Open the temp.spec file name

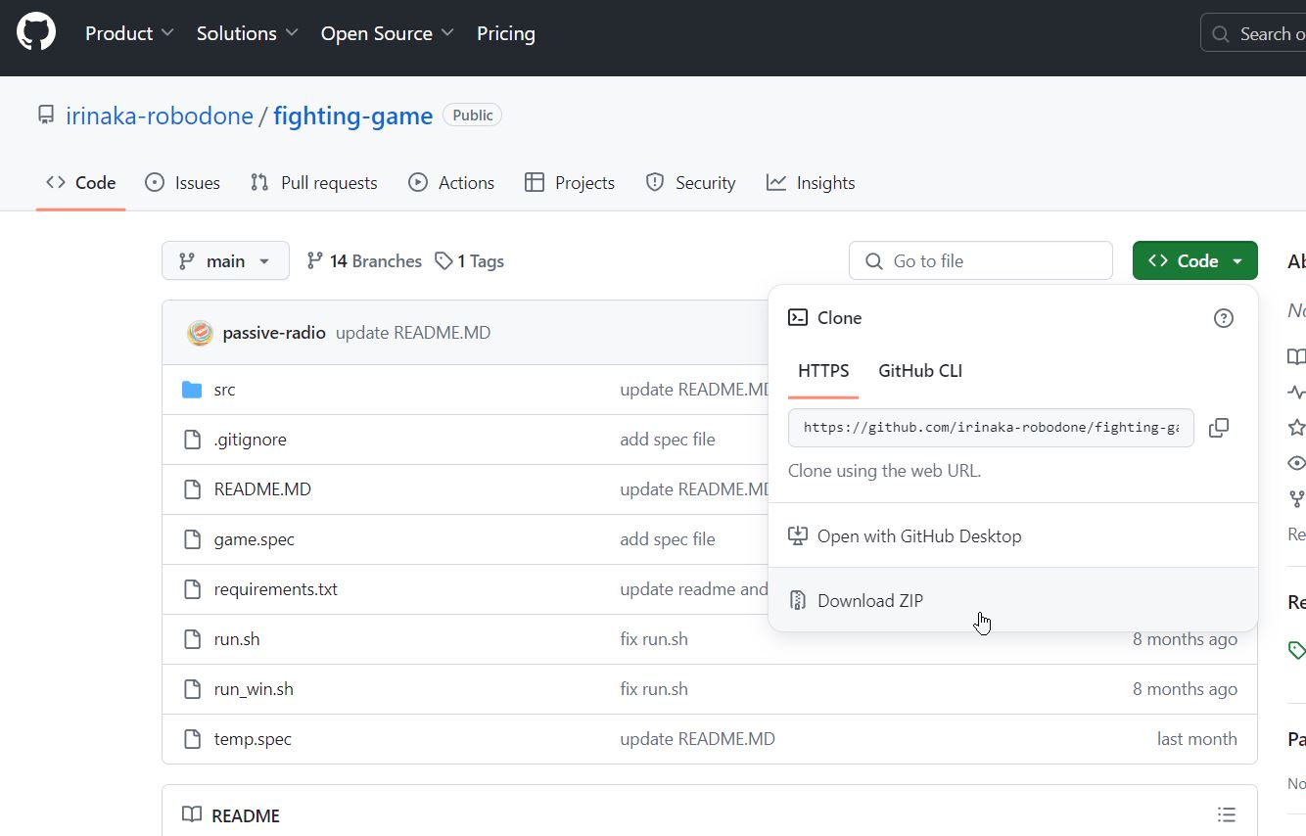(253, 739)
